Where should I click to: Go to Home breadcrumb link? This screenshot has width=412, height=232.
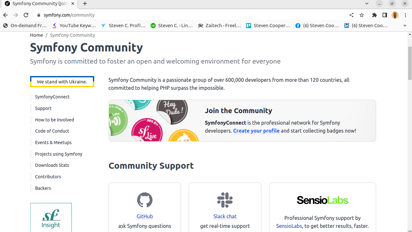coord(37,35)
